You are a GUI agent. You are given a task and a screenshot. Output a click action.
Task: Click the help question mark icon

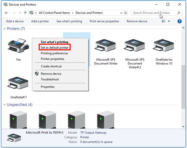(180, 21)
